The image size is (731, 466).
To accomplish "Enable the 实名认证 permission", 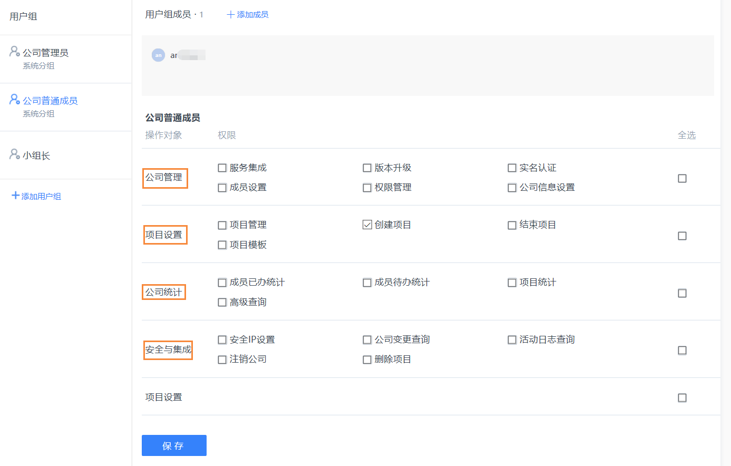I will 512,168.
